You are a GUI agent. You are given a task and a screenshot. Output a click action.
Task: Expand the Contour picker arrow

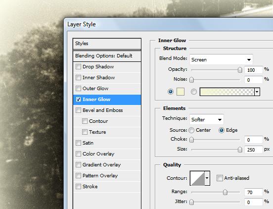pyautogui.click(x=207, y=178)
